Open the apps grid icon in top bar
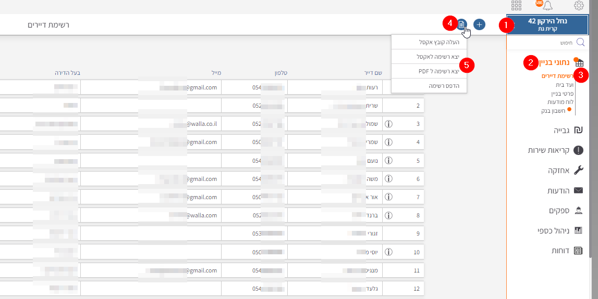This screenshot has width=598, height=299. tap(516, 6)
